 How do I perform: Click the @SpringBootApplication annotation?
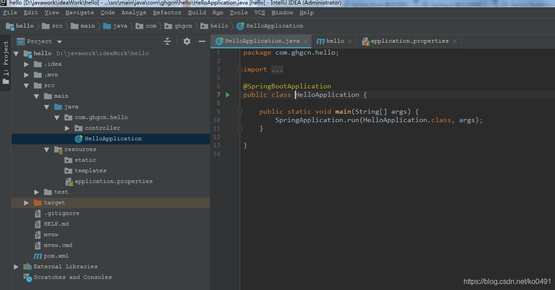coord(287,86)
